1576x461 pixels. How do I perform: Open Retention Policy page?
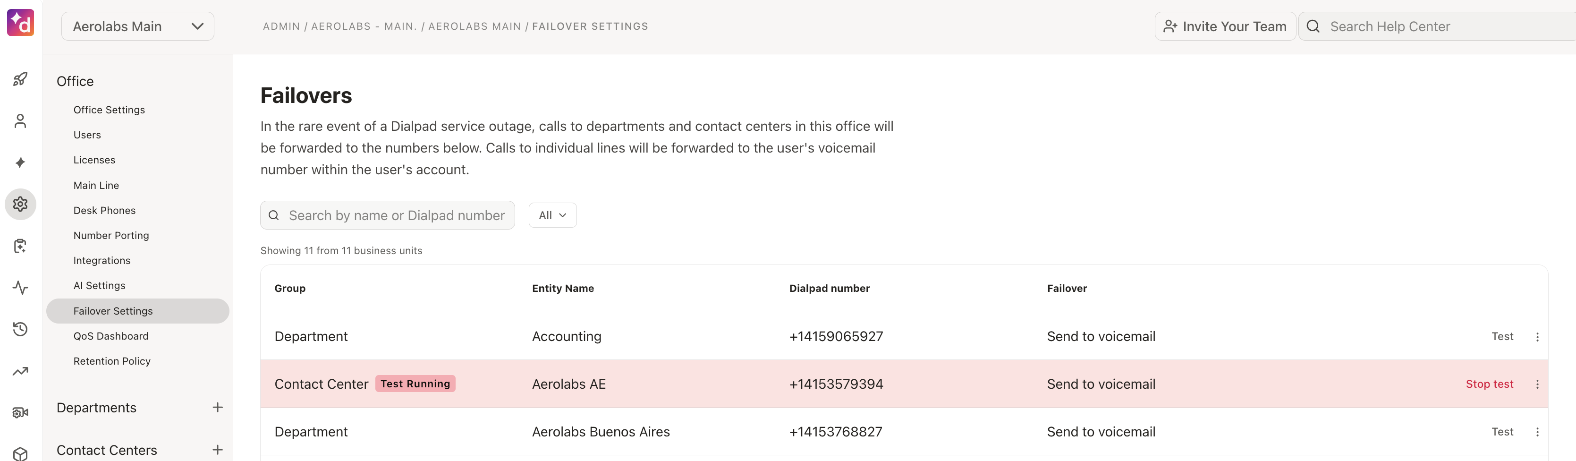pyautogui.click(x=112, y=361)
